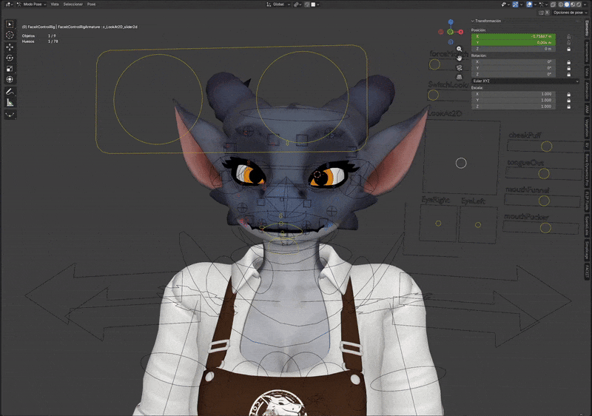
Task: Click green Y axis on navigation gizmo
Action: coord(450,32)
